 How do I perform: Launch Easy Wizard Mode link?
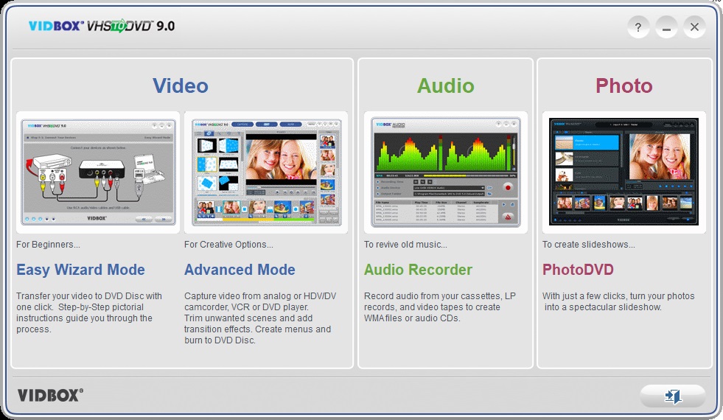click(x=80, y=270)
